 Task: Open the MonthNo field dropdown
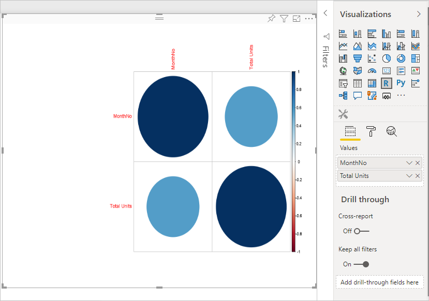click(409, 162)
